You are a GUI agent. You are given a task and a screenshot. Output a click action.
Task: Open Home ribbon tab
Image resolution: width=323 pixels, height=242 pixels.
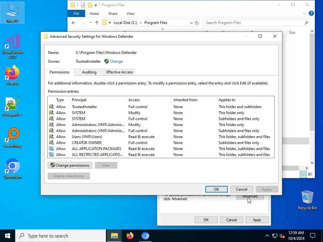coord(94,13)
